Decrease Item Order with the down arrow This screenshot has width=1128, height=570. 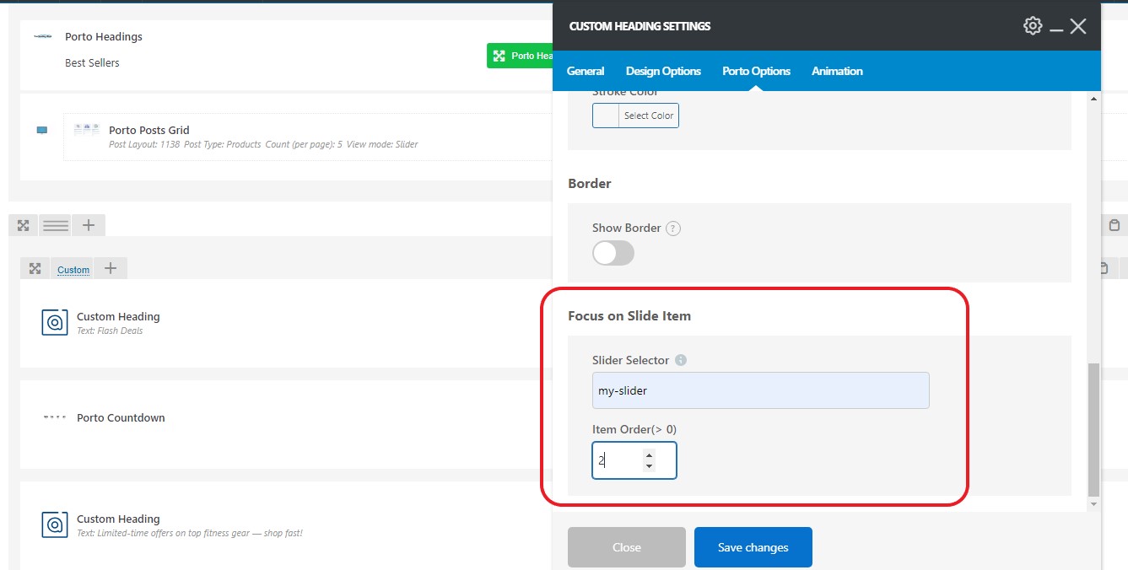point(649,466)
